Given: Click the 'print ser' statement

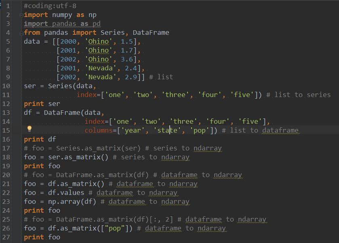Looking at the screenshot, I should pyautogui.click(x=40, y=104).
